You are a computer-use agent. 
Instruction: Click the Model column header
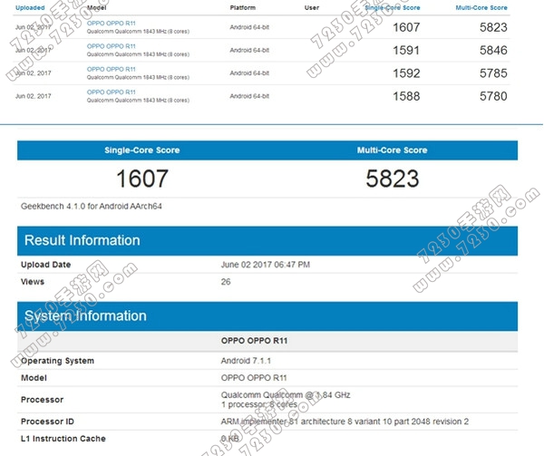(96, 7)
